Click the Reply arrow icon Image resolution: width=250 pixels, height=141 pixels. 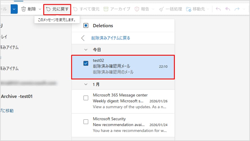[x=218, y=9]
